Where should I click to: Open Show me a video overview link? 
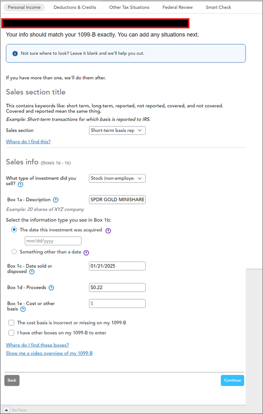(x=49, y=353)
